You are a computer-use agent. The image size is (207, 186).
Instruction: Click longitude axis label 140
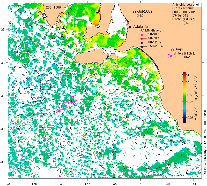[x=167, y=183]
